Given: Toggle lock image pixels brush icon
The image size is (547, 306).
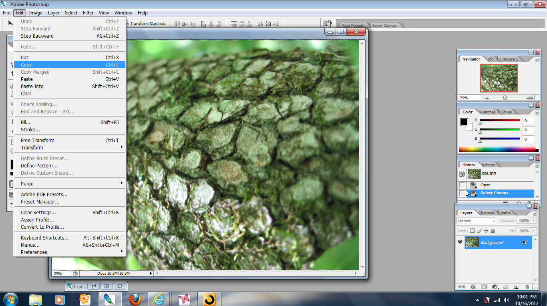Looking at the screenshot, I should pyautogui.click(x=479, y=231).
